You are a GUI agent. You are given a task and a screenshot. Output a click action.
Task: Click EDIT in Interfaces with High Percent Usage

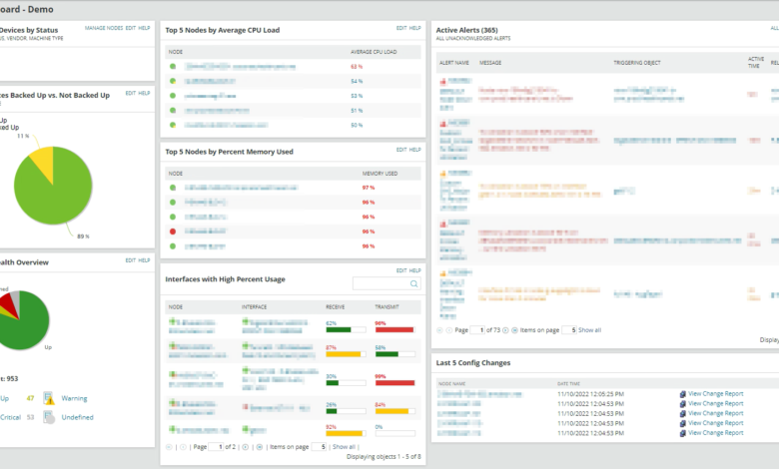click(x=401, y=270)
